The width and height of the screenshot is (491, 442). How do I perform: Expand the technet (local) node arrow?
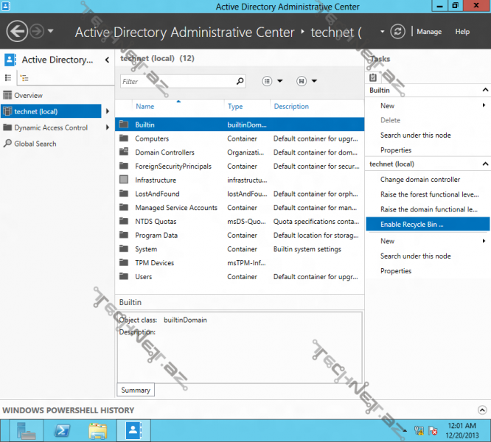[108, 111]
